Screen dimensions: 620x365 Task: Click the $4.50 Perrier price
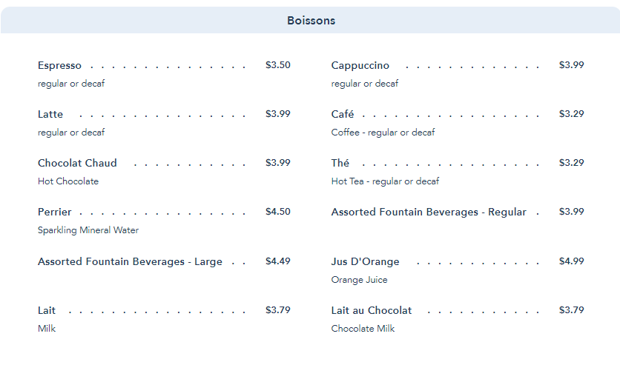click(x=278, y=212)
